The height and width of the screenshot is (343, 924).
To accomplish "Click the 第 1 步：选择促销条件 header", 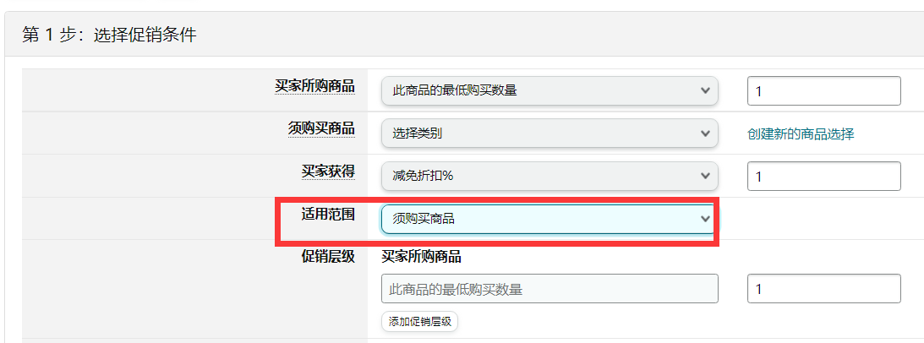I will pos(109,35).
